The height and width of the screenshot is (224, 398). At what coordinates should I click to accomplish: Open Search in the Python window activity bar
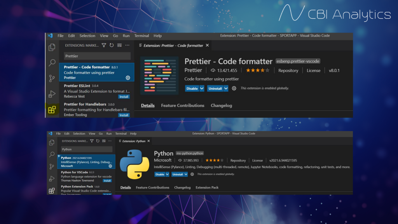point(52,154)
